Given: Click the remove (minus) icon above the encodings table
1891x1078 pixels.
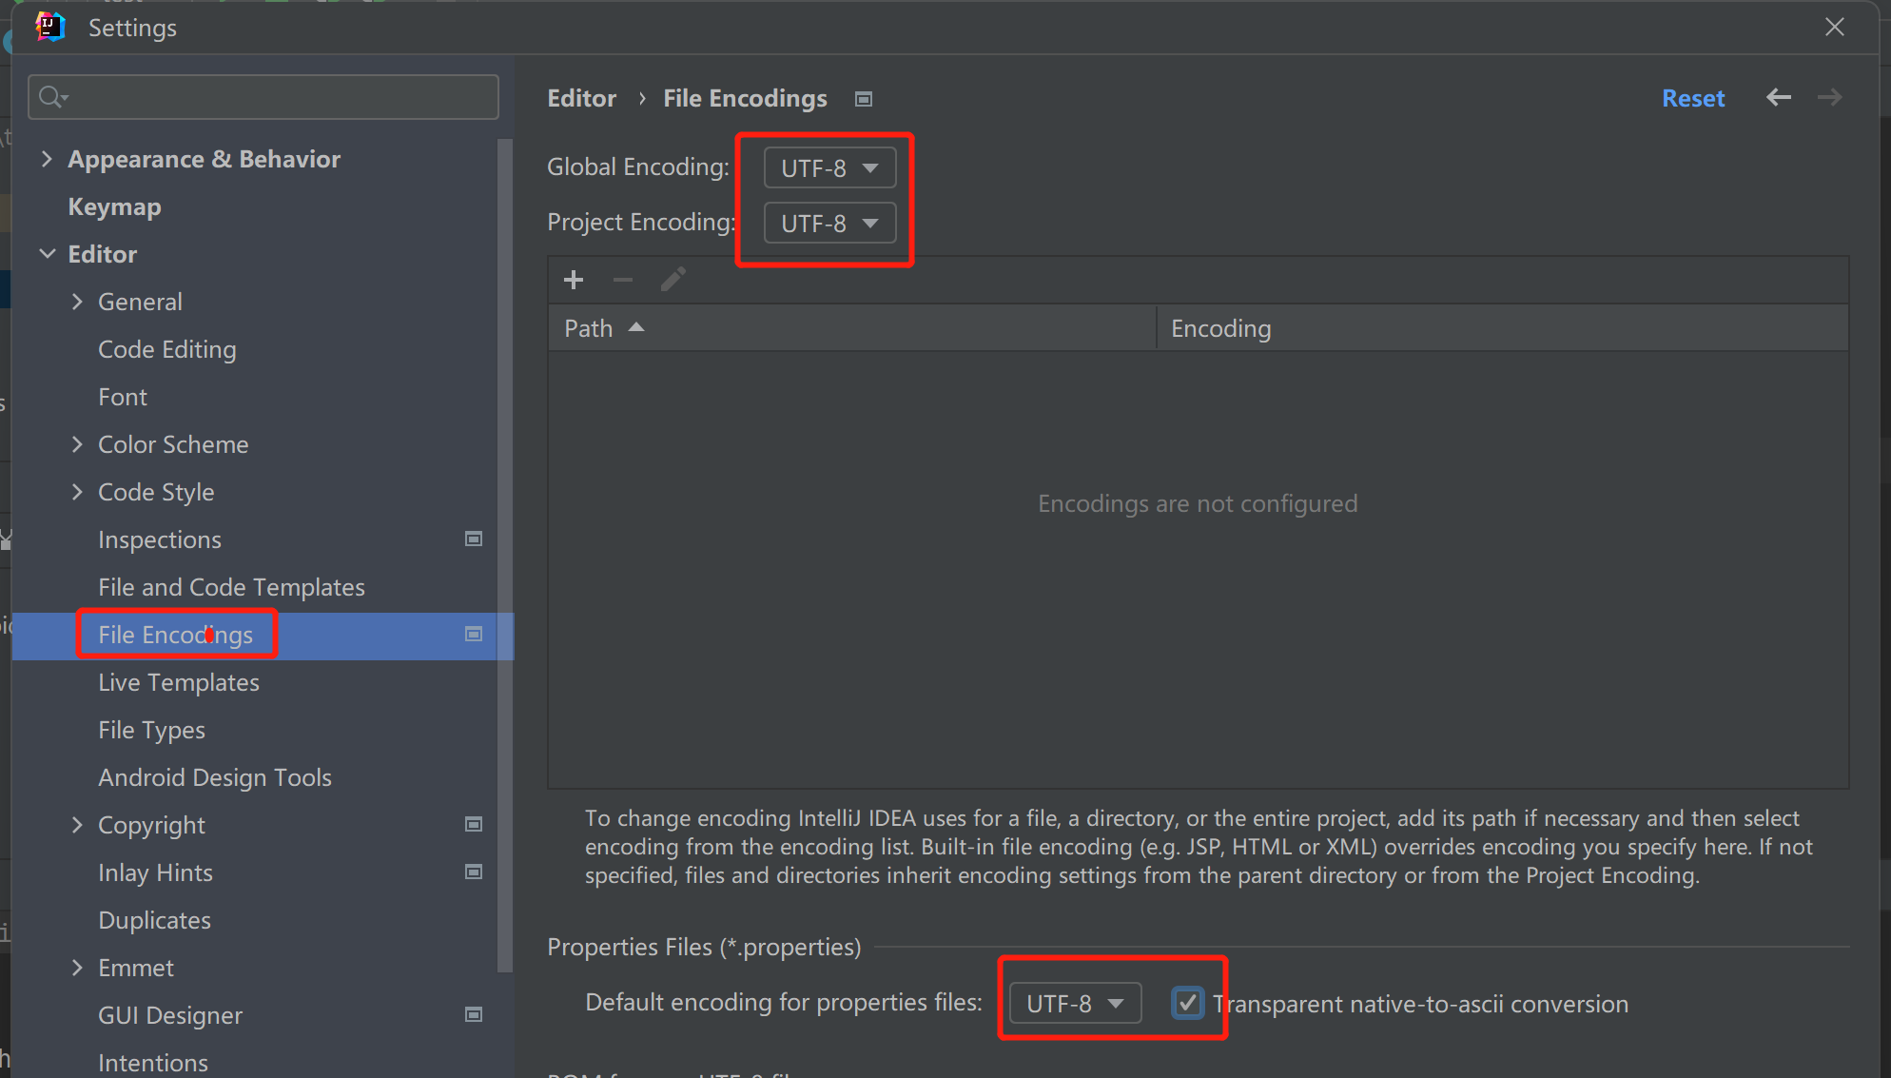Looking at the screenshot, I should 623,279.
